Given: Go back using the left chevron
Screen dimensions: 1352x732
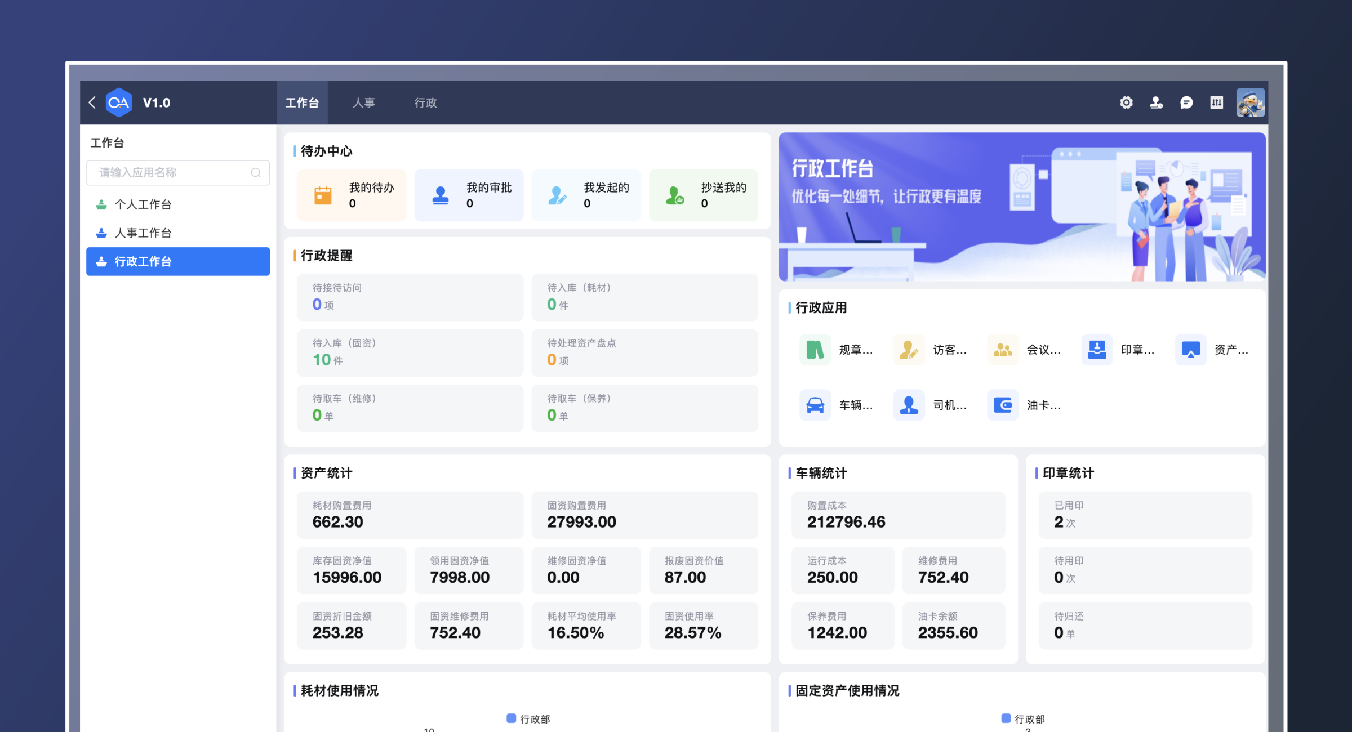Looking at the screenshot, I should [92, 102].
